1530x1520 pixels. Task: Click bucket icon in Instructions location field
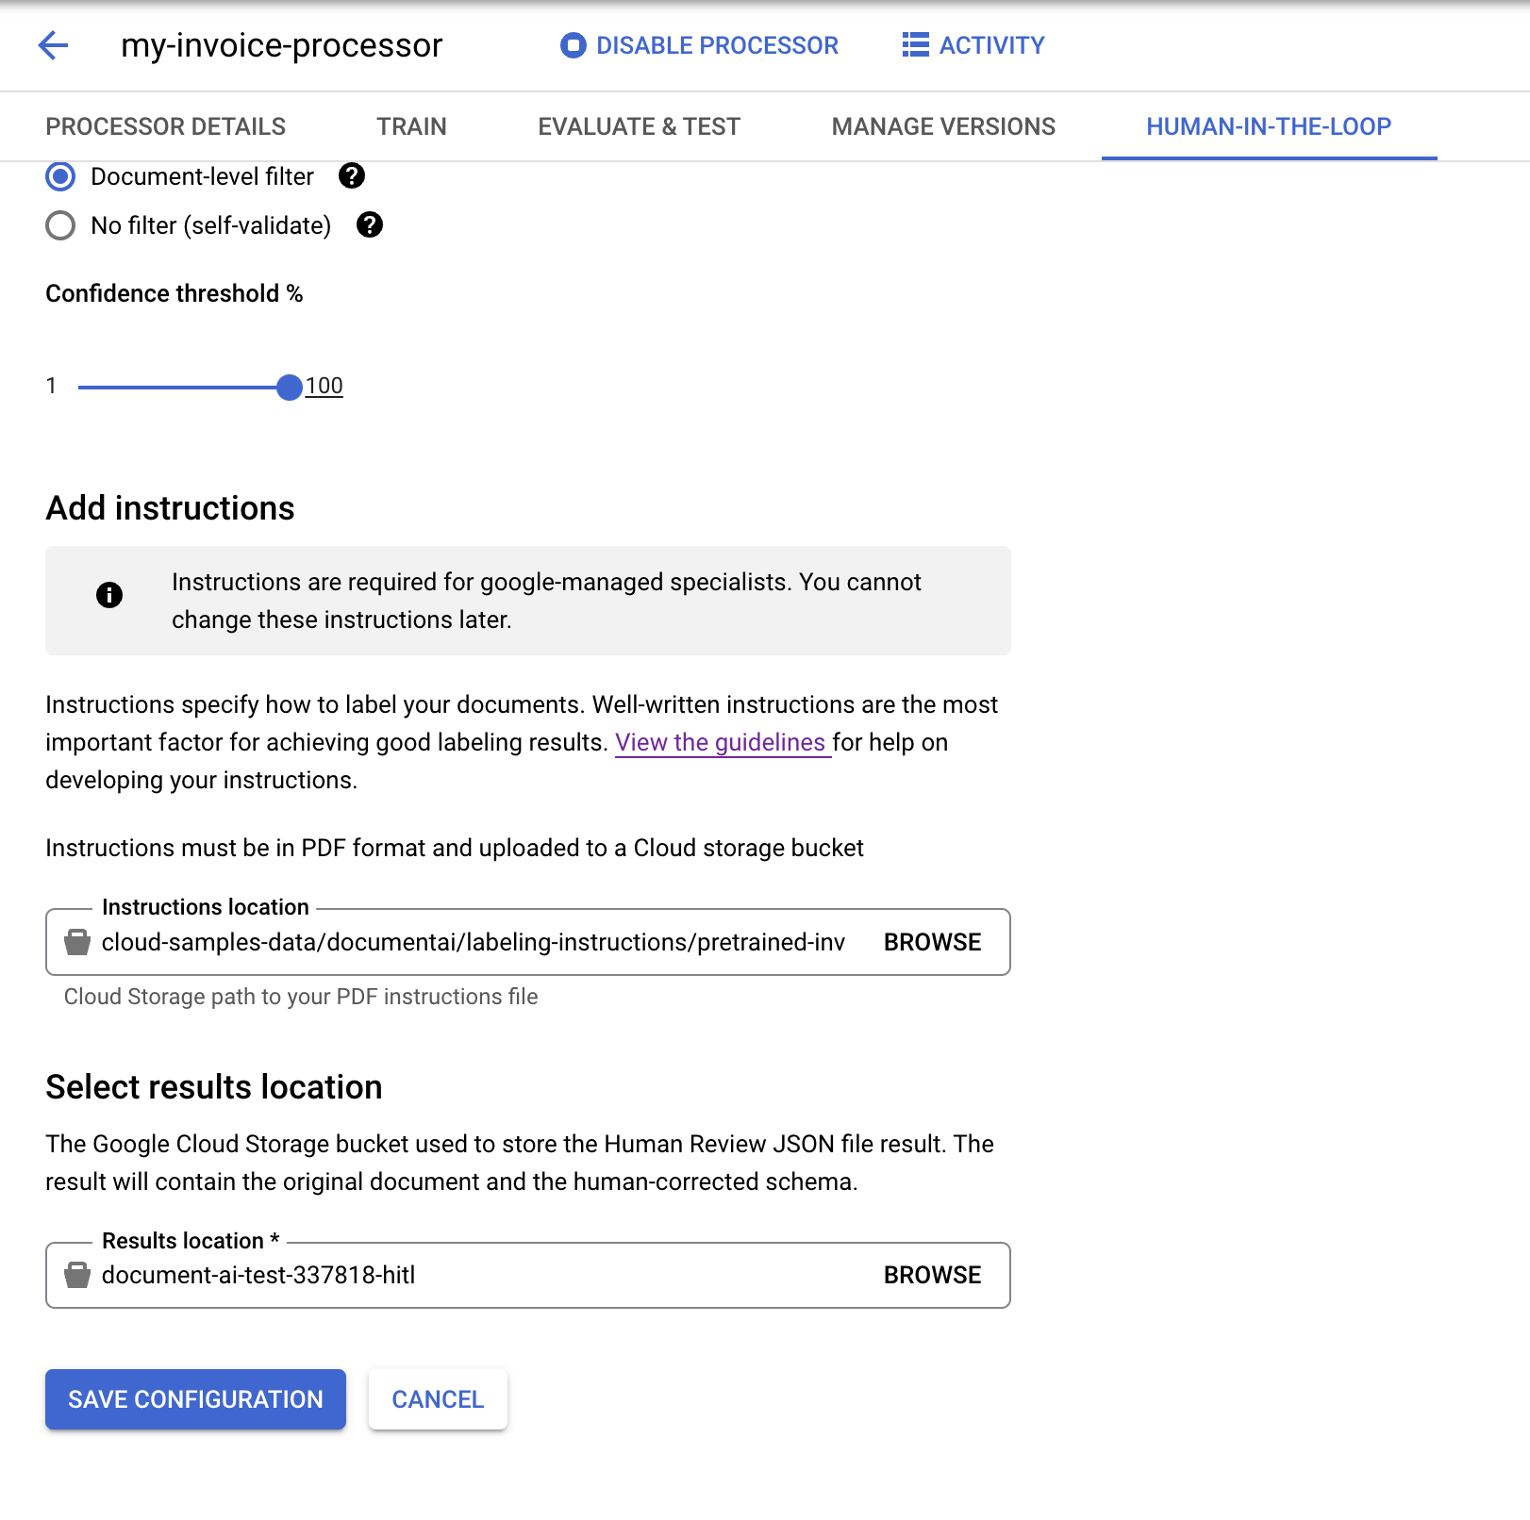(77, 942)
